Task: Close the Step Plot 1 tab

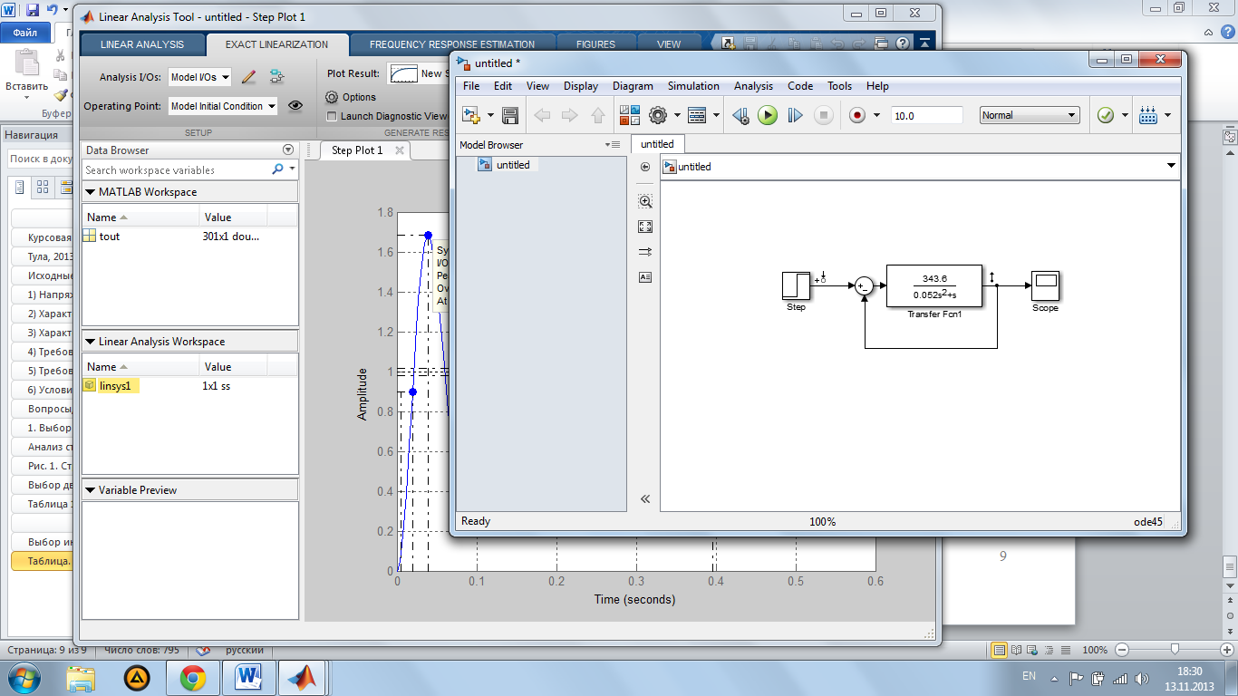Action: pyautogui.click(x=400, y=150)
